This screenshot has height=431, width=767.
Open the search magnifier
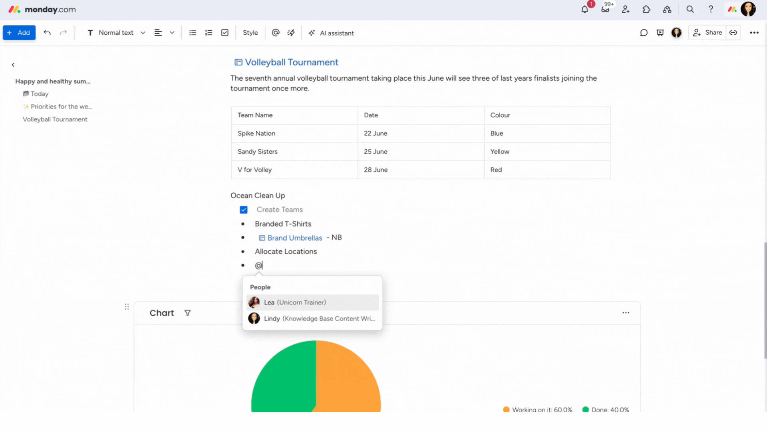690,10
